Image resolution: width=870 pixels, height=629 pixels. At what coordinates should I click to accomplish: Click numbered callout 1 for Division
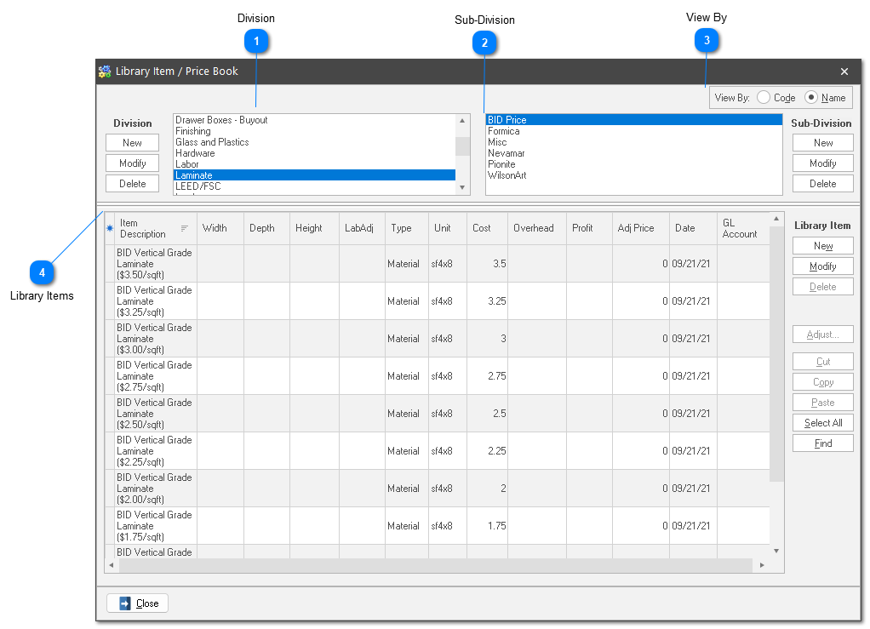pyautogui.click(x=256, y=40)
